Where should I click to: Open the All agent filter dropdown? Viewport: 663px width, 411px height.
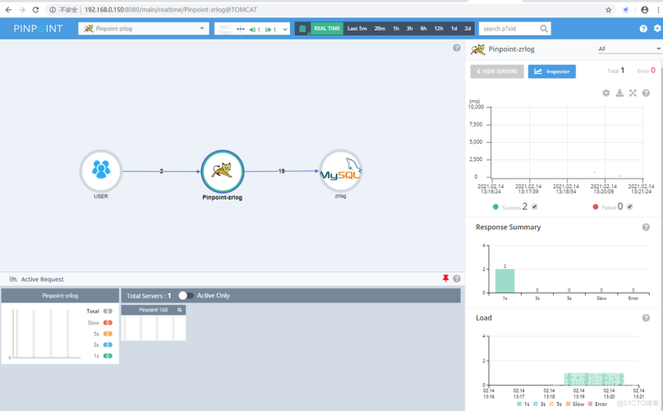pyautogui.click(x=629, y=49)
